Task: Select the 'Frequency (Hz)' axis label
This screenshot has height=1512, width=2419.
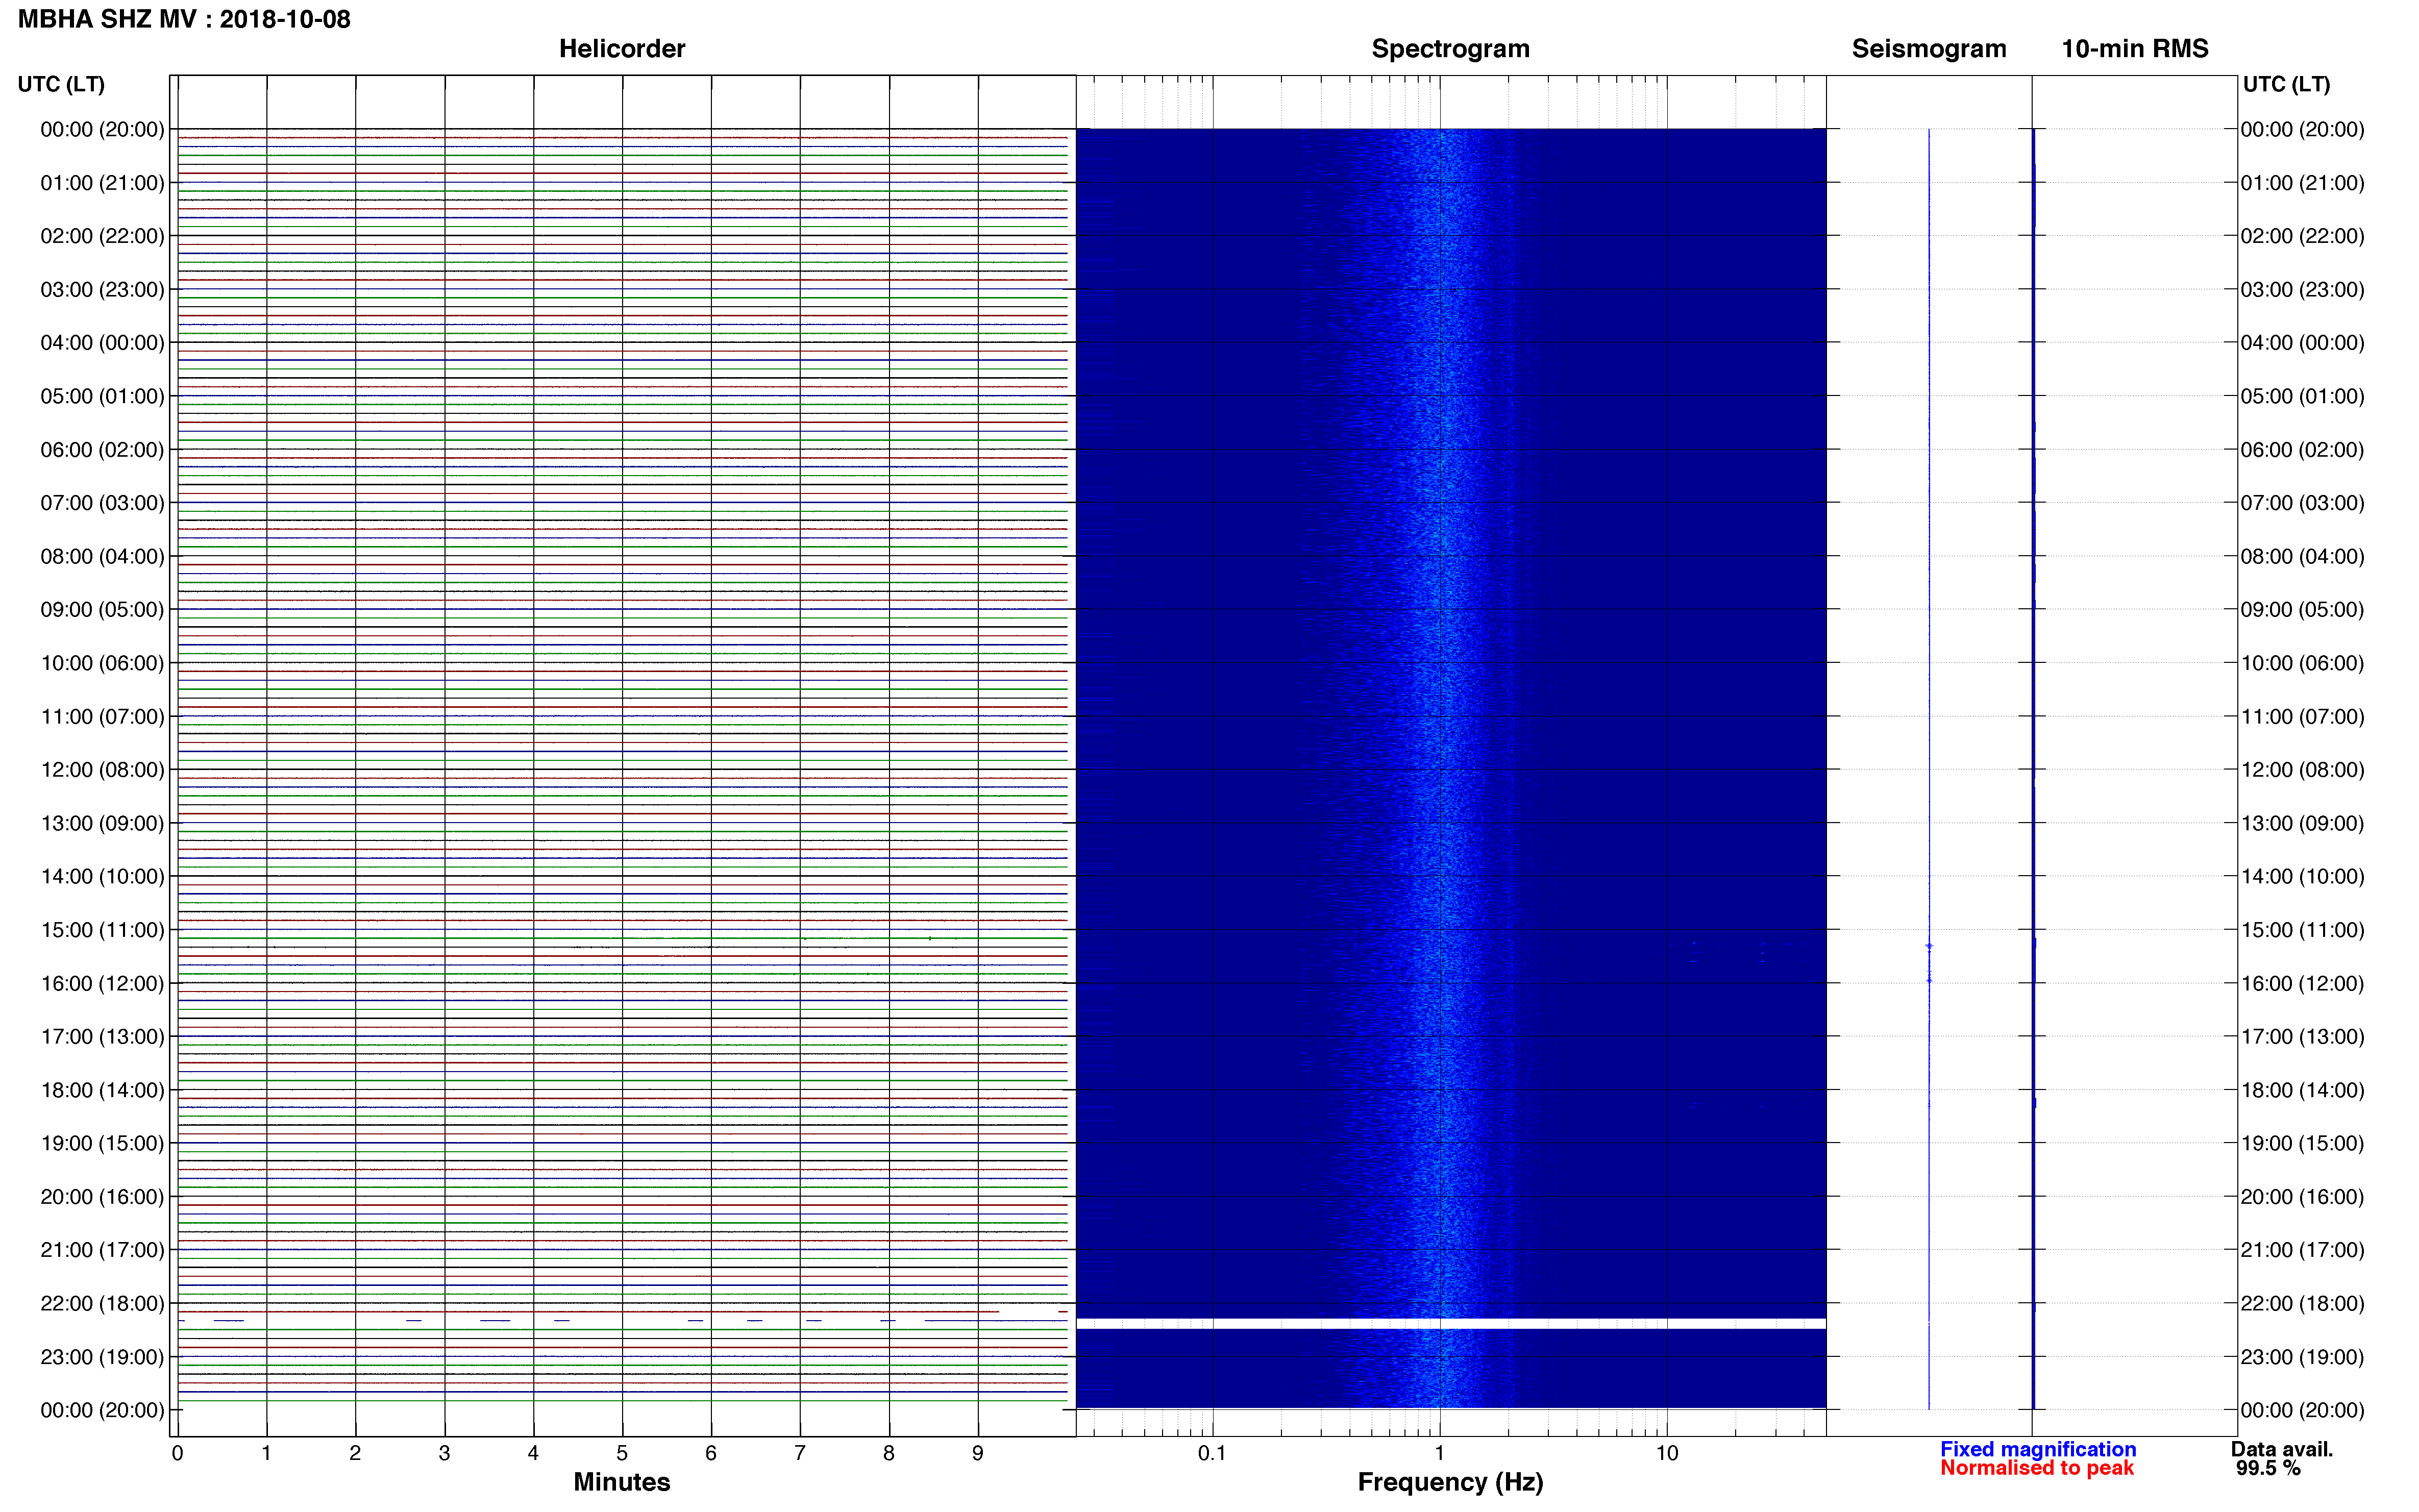Action: click(x=1450, y=1482)
